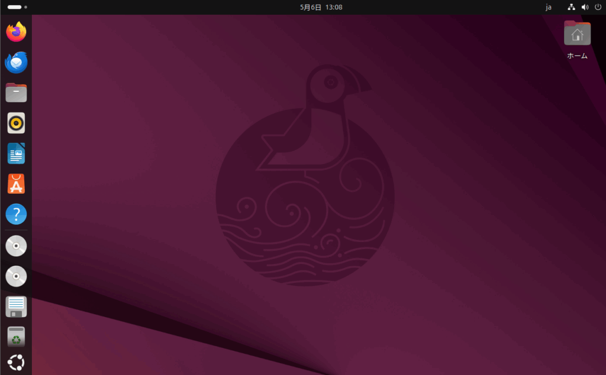Show all applications using the Ubuntu logo
This screenshot has height=375, width=606.
pos(16,363)
